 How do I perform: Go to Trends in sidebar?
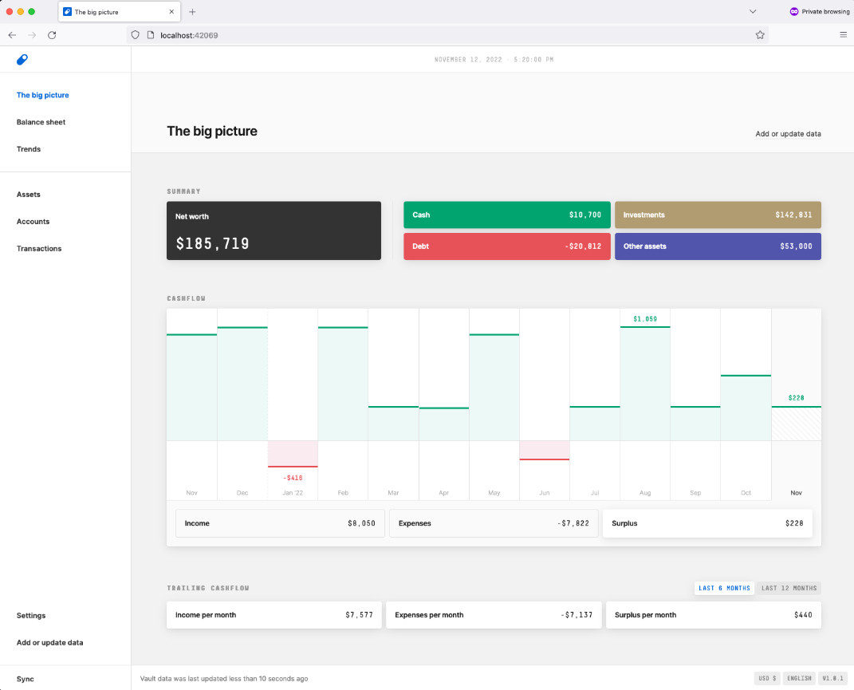[29, 149]
